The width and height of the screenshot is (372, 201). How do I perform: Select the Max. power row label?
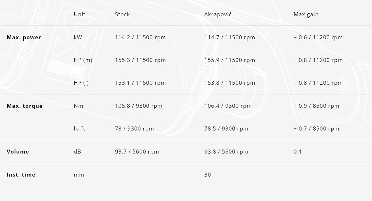24,37
